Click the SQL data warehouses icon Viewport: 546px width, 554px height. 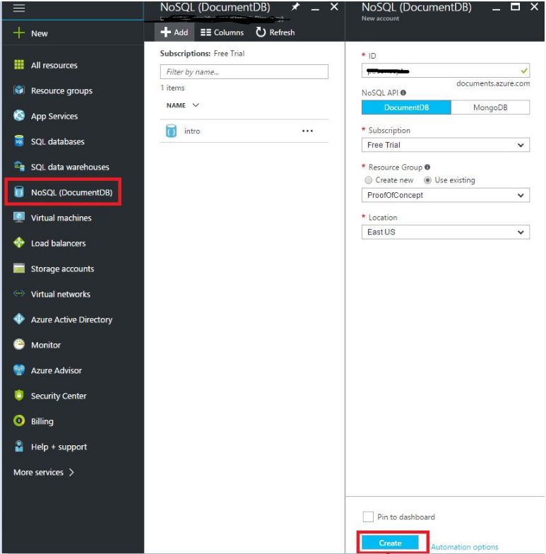18,167
